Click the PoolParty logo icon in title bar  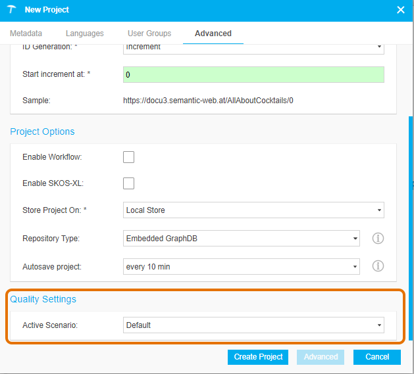11,10
